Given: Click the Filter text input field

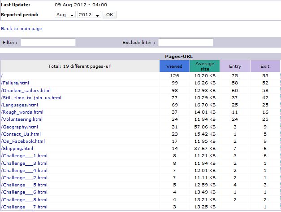Looking at the screenshot, I should (48, 42).
